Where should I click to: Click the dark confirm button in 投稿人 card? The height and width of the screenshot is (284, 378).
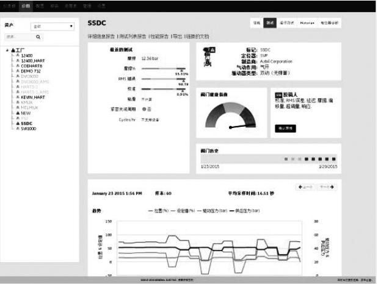click(x=286, y=128)
